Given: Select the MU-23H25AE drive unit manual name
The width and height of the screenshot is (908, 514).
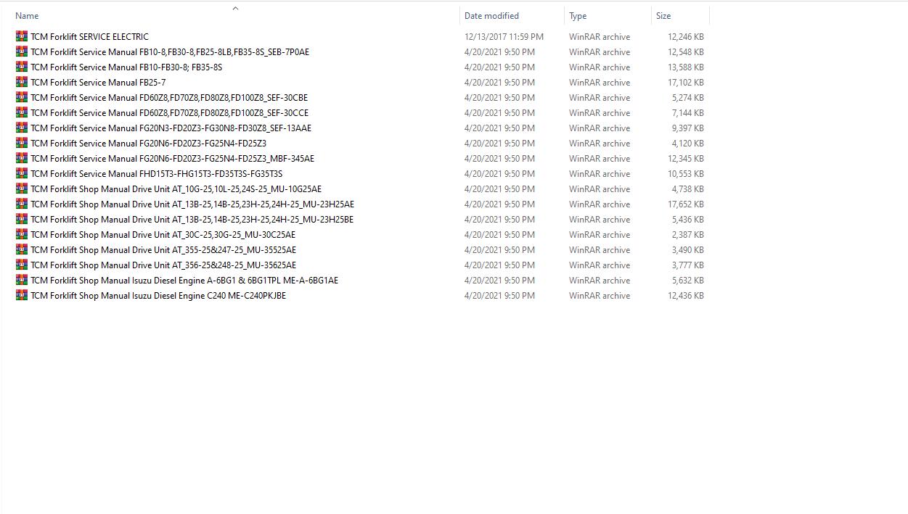Looking at the screenshot, I should [x=192, y=204].
